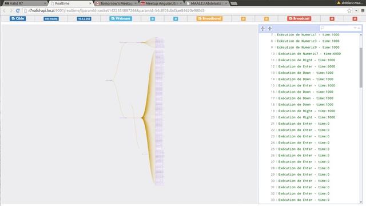Go back with the browser back arrow
Viewport: 366px width, 206px height.
point(4,10)
